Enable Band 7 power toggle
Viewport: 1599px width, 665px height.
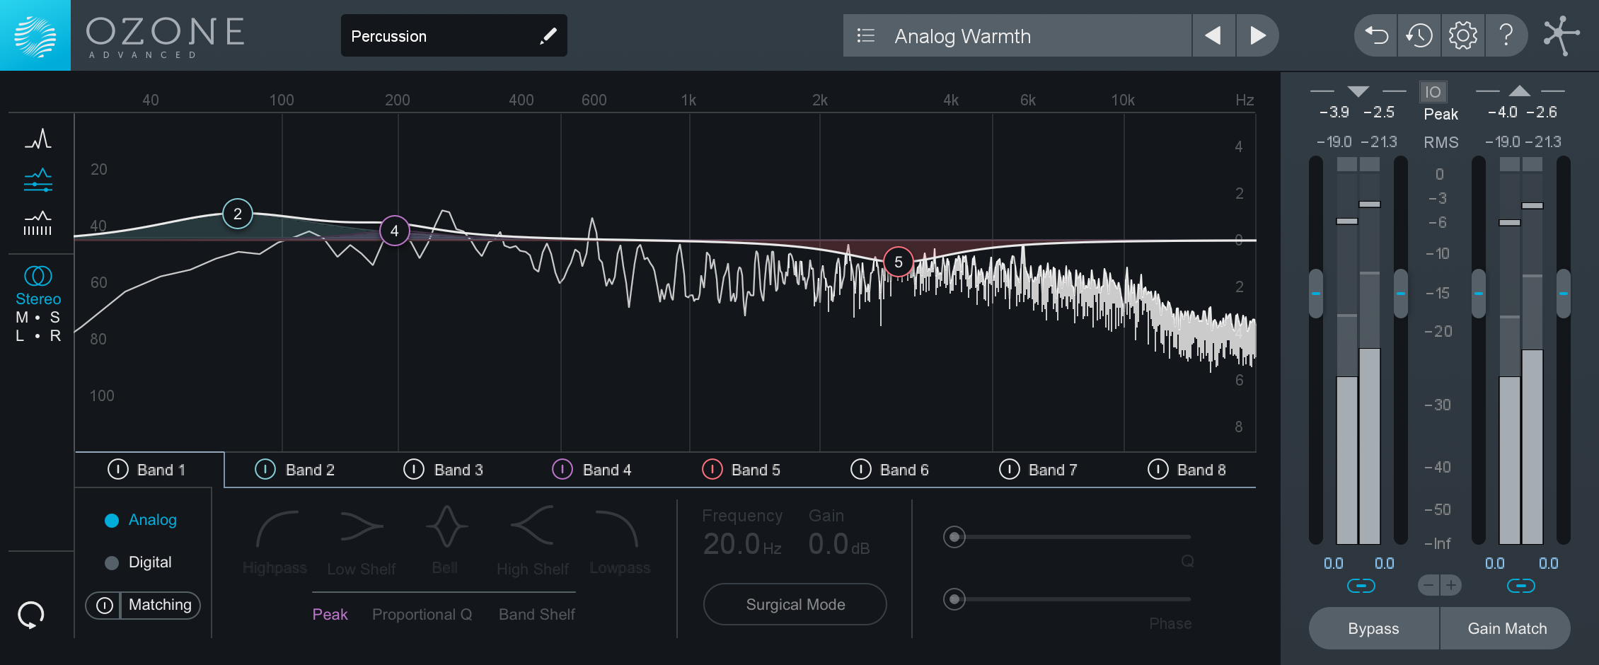1010,469
